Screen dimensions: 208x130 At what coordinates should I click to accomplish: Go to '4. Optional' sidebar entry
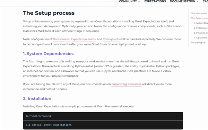tap(201, 38)
